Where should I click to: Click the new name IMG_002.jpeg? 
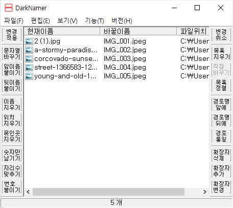125,50
